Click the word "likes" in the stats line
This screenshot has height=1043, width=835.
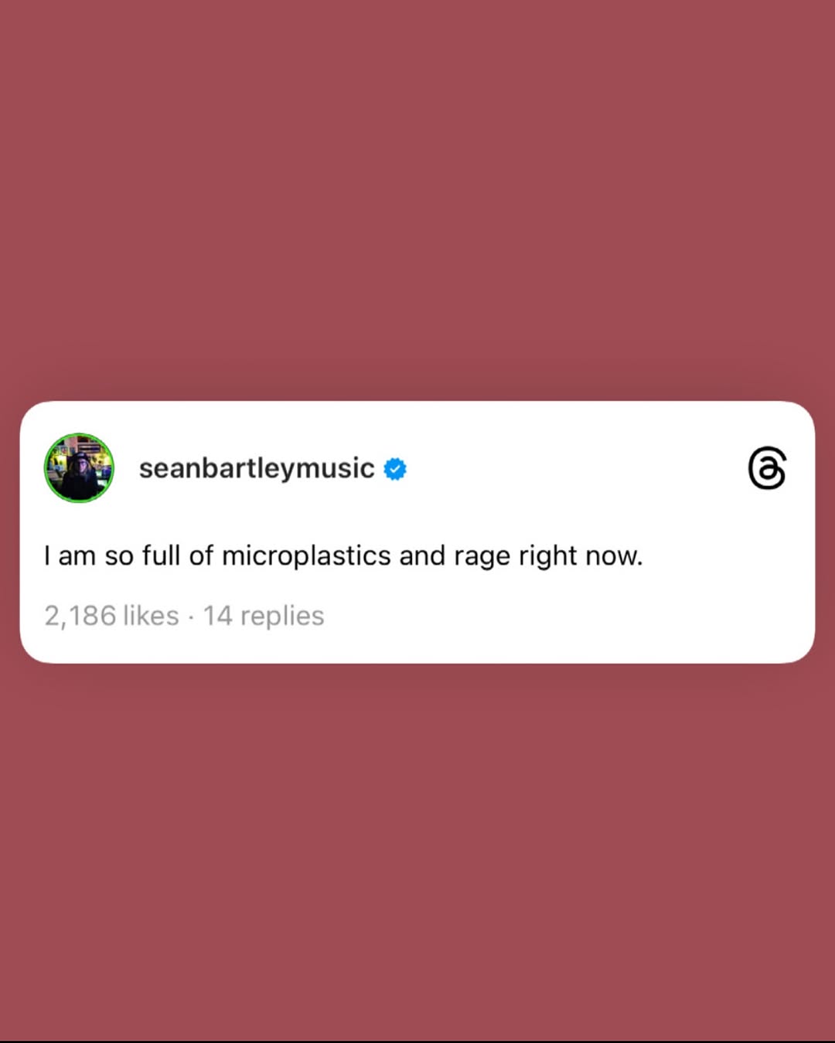point(151,616)
